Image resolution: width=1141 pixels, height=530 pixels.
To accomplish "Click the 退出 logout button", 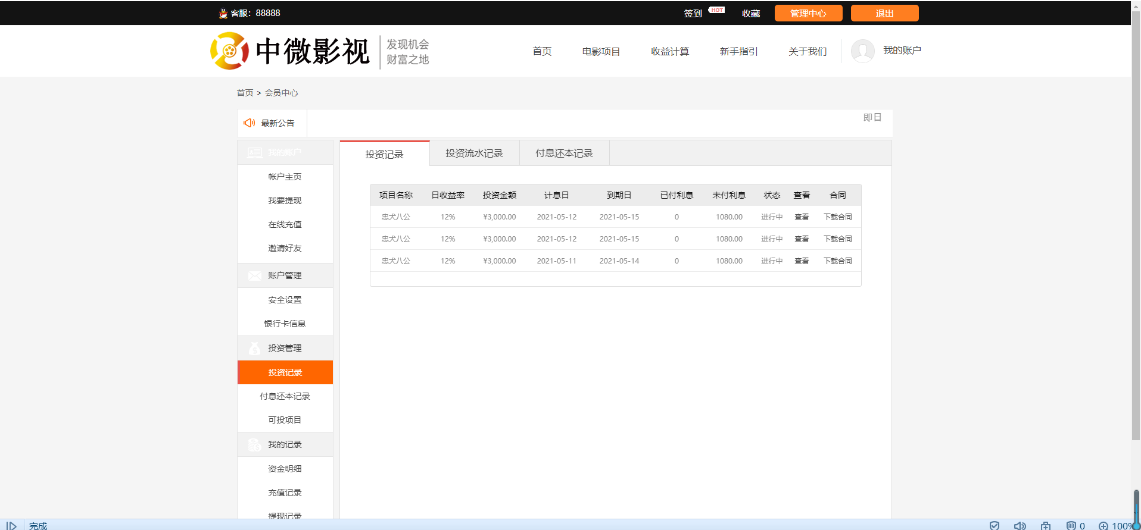I will pos(885,13).
